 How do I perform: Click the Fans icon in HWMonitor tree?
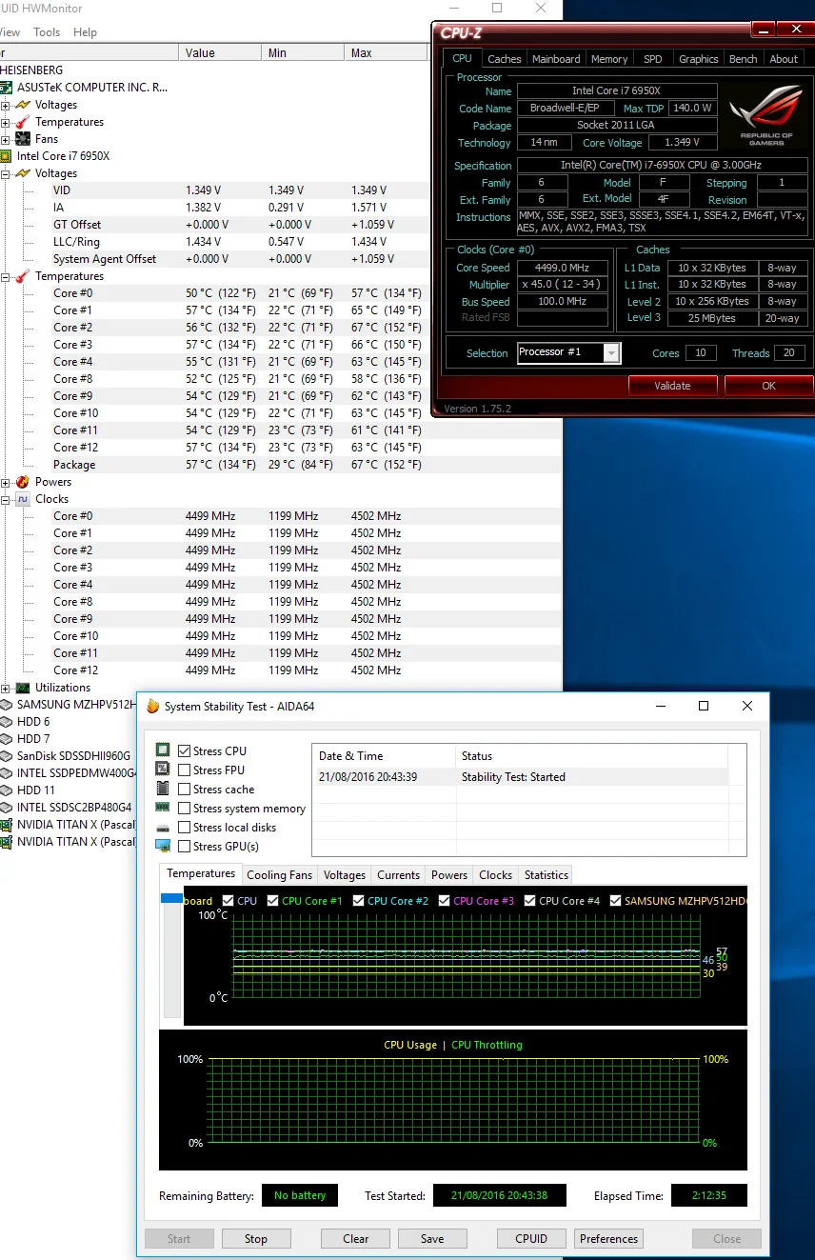(23, 139)
